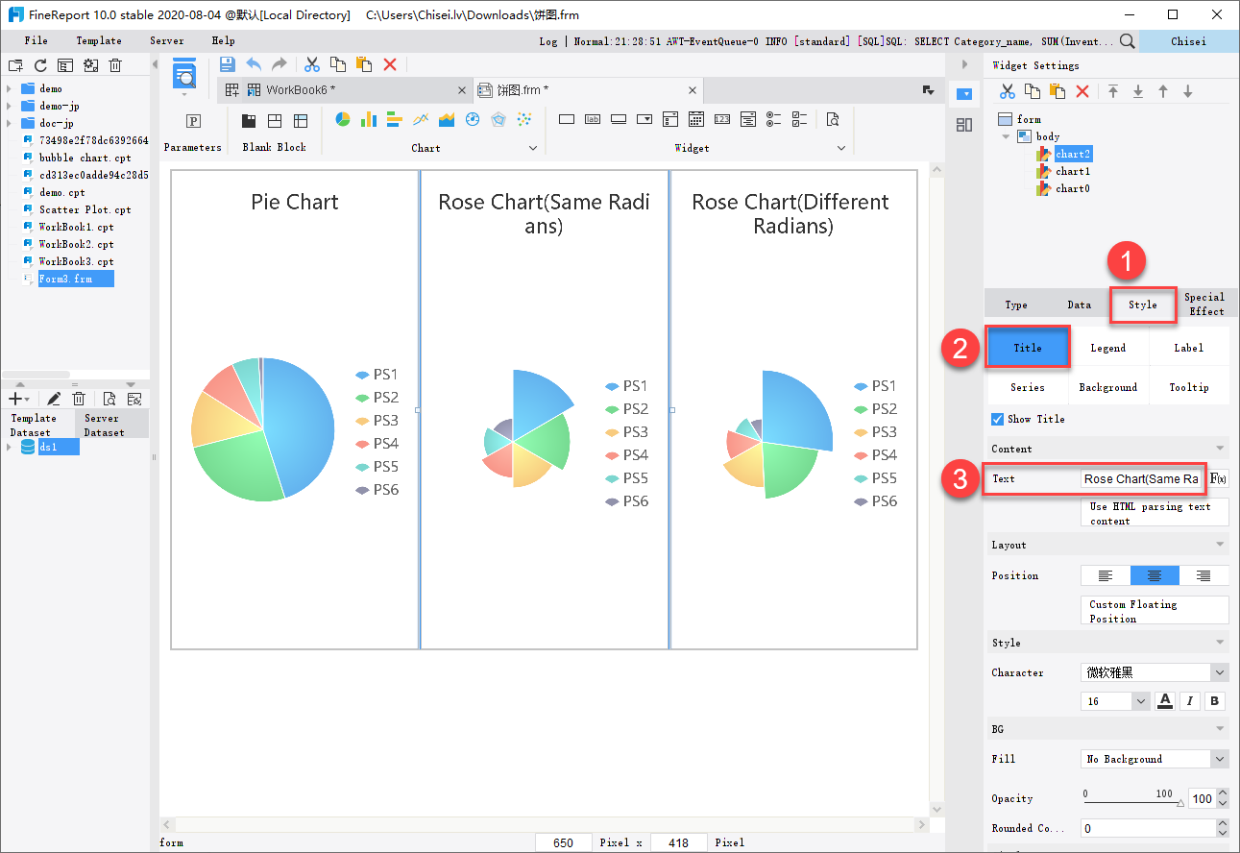Open the Fill dropdown showing No Background
This screenshot has height=853, width=1240.
pyautogui.click(x=1154, y=759)
